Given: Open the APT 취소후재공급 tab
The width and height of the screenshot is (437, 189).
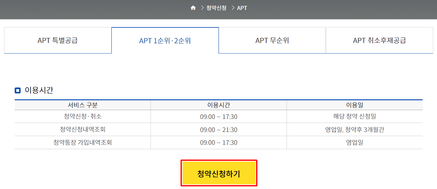Looking at the screenshot, I should 380,40.
